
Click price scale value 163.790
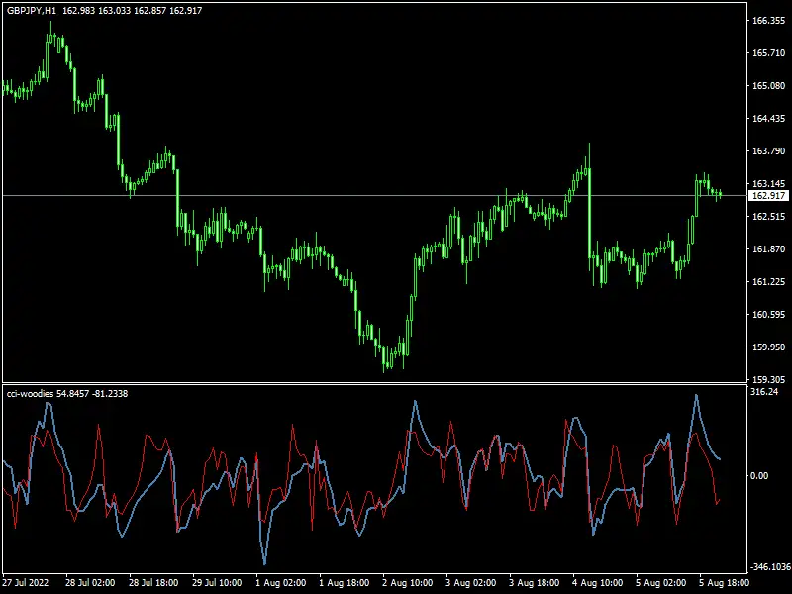click(x=769, y=151)
